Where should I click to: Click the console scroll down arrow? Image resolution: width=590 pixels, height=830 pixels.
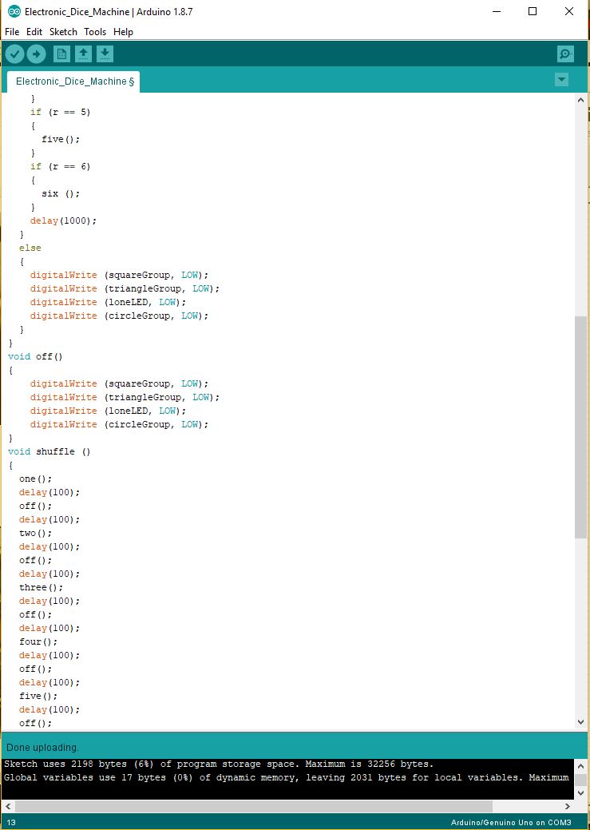pos(580,793)
